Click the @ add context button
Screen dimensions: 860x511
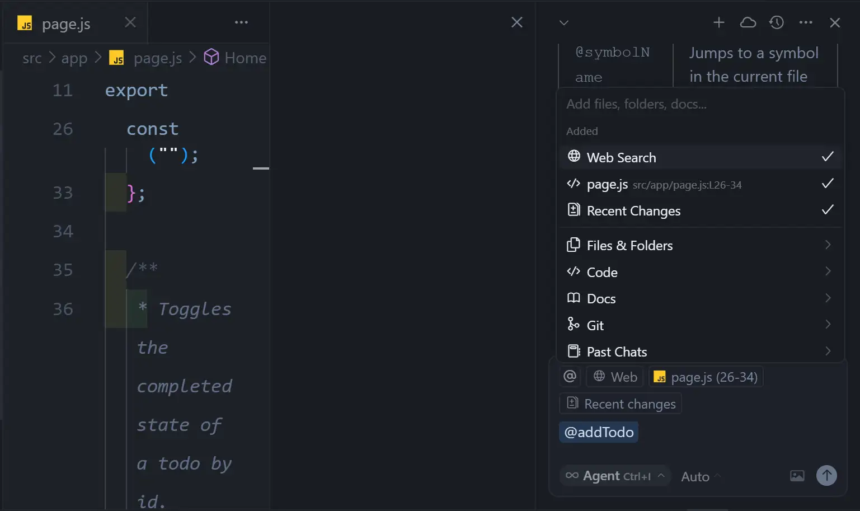pos(570,377)
